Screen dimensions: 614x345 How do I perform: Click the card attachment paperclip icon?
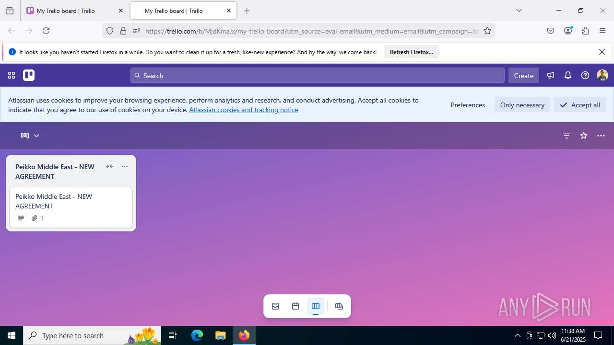pos(35,218)
